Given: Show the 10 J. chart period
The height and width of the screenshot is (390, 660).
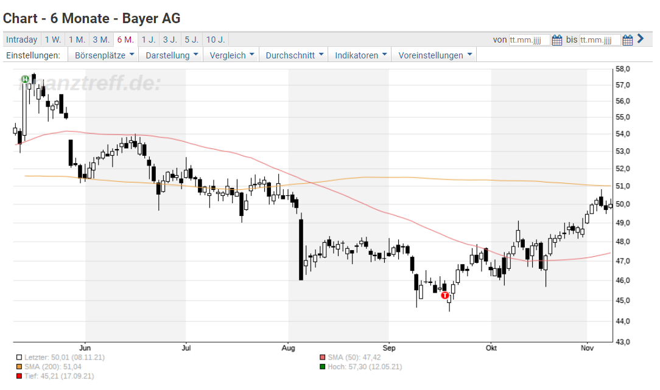Looking at the screenshot, I should click(x=216, y=40).
